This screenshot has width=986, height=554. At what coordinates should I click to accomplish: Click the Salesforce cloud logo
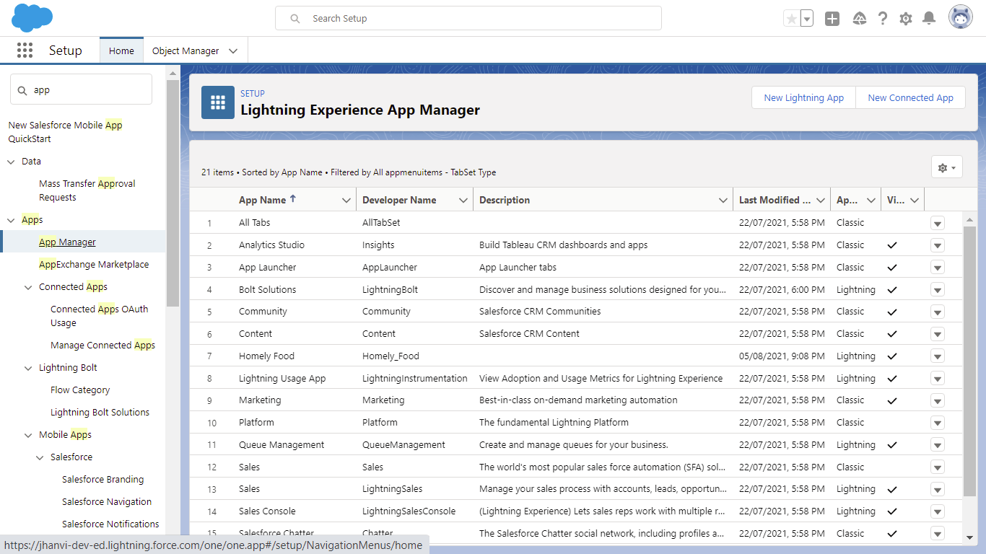[32, 18]
